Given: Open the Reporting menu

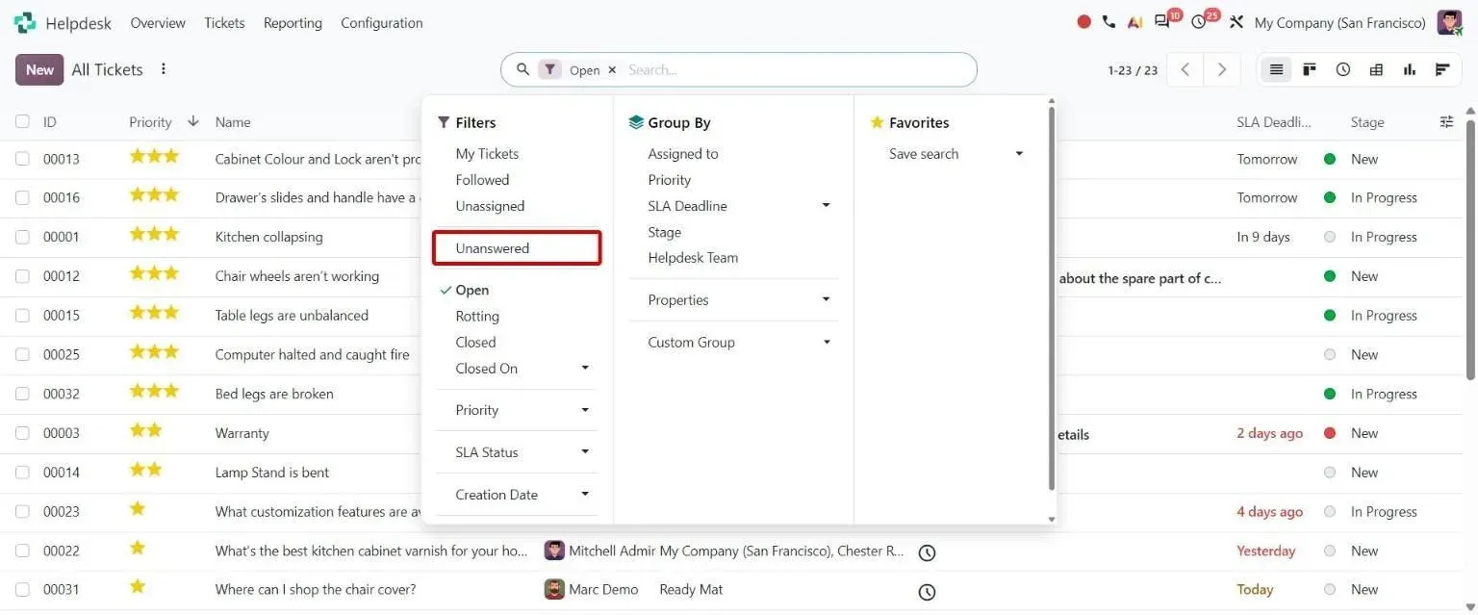Looking at the screenshot, I should pos(293,22).
